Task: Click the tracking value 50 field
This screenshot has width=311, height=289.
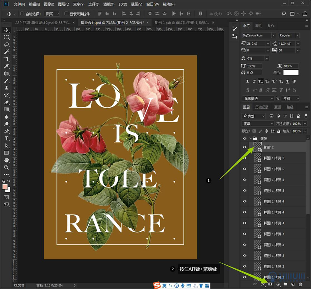Action: coord(286,50)
